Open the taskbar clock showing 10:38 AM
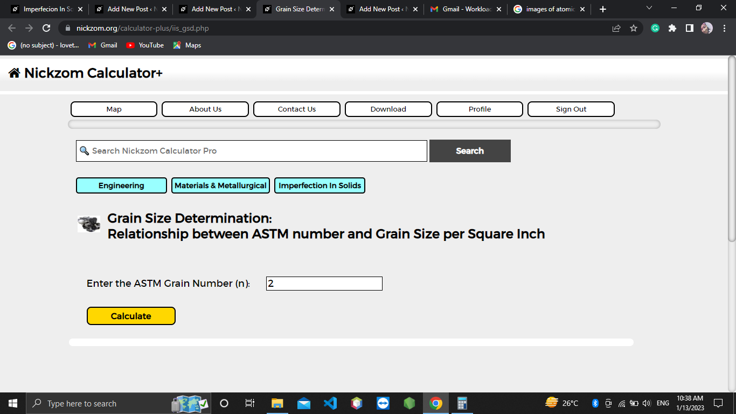Screen dimensions: 736x414 click(x=690, y=403)
